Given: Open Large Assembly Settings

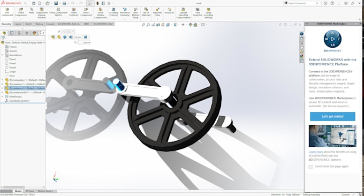Looking at the screenshot, I should 208,13.
